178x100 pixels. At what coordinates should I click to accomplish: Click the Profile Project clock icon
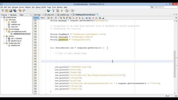(72, 11)
